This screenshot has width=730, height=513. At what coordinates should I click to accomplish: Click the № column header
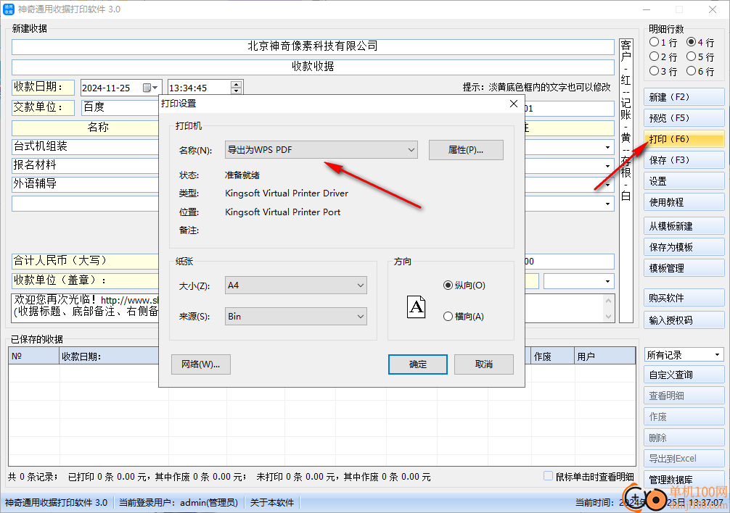pyautogui.click(x=34, y=356)
